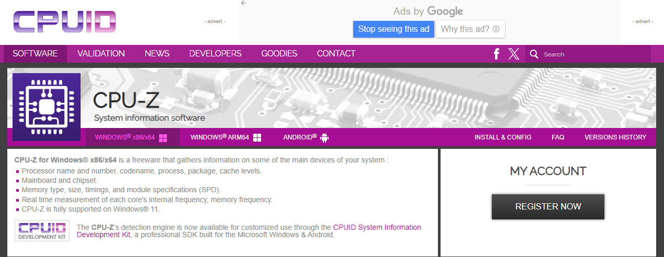The image size is (664, 257).
Task: Open the VALIDATION menu
Action: click(x=101, y=53)
